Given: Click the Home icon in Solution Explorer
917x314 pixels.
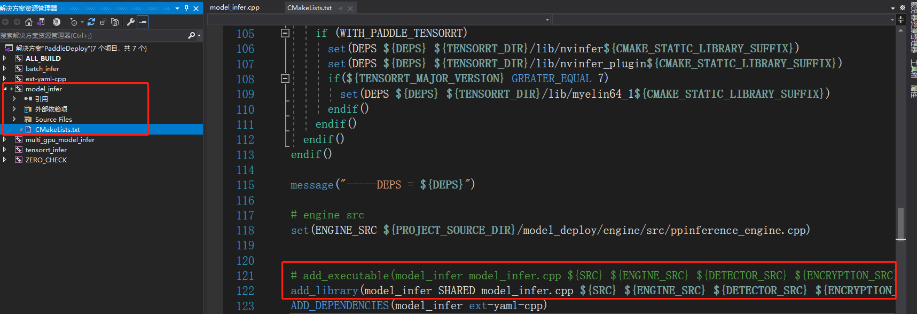Looking at the screenshot, I should 29,22.
